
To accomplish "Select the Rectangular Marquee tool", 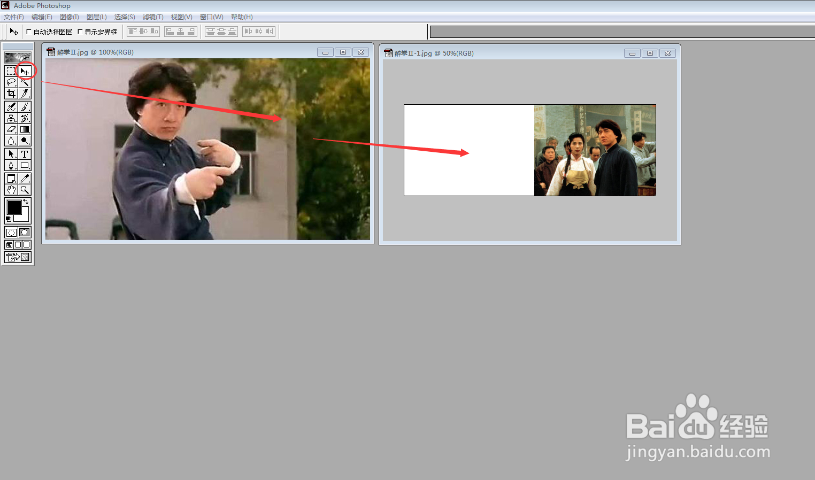I will coord(11,71).
